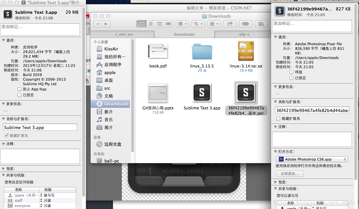Expand 预览 section in Sublime Text info
This screenshot has width=359, height=209.
pos(3,168)
